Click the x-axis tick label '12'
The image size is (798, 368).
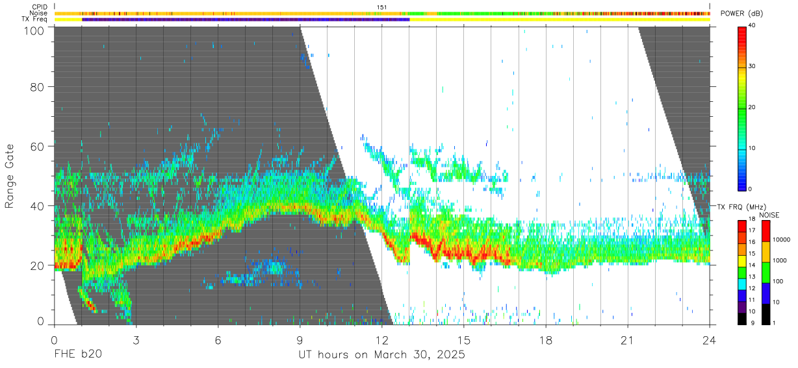point(381,340)
